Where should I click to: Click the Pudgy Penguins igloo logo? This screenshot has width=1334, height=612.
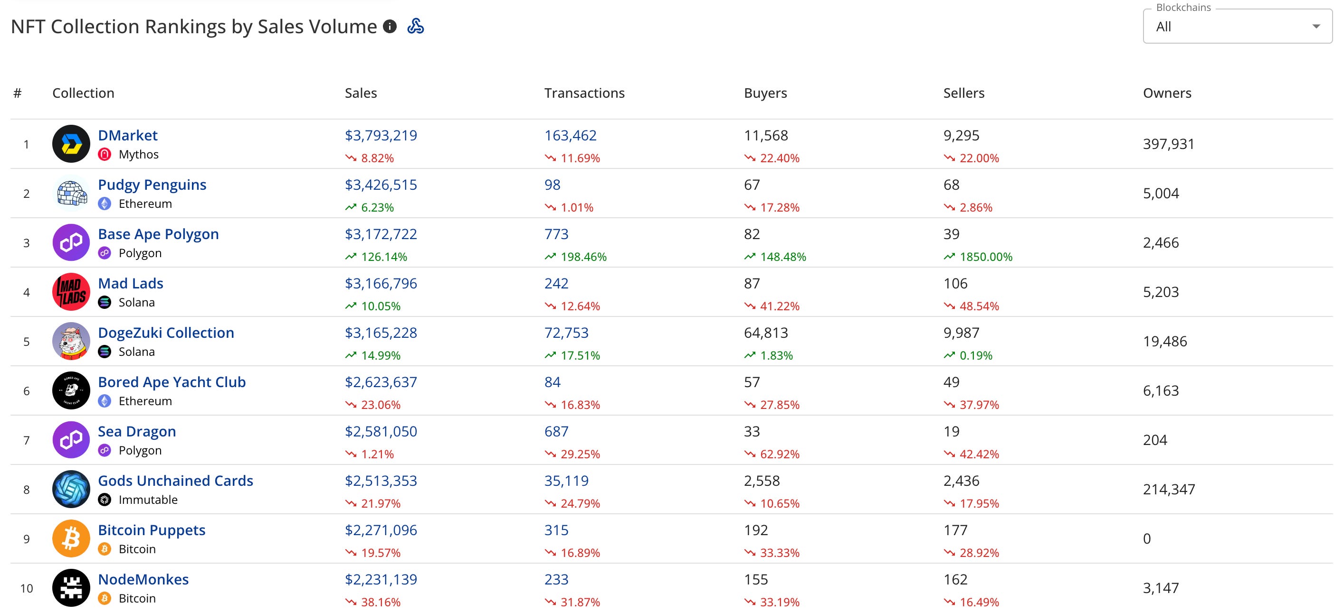[x=71, y=194]
